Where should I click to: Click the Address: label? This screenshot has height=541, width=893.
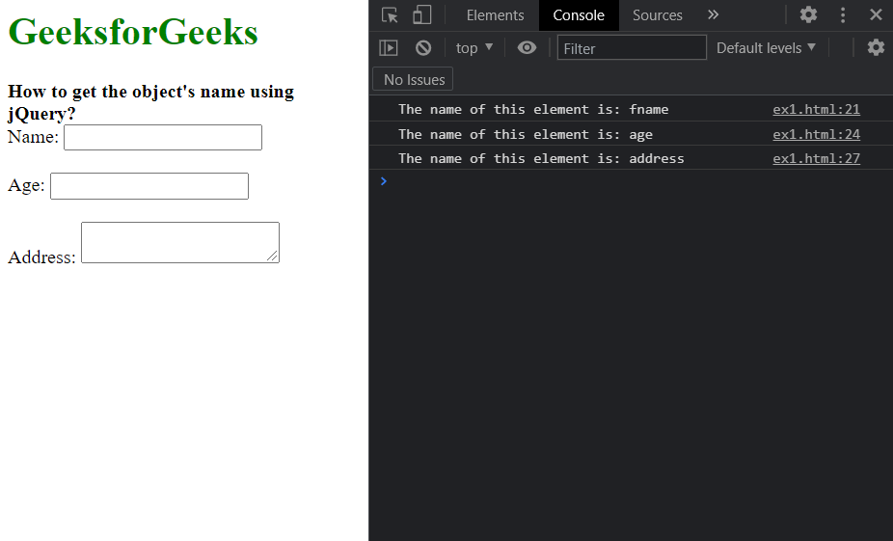tap(41, 257)
